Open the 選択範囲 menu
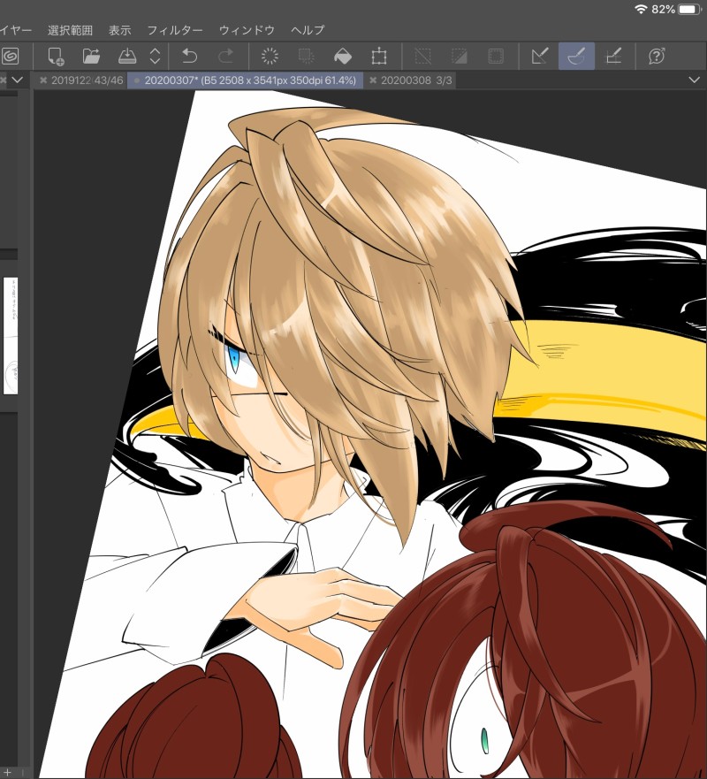 click(x=70, y=30)
